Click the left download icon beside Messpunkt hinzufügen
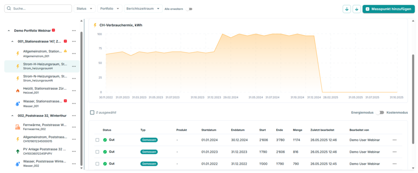This screenshot has width=418, height=173. pos(347,9)
